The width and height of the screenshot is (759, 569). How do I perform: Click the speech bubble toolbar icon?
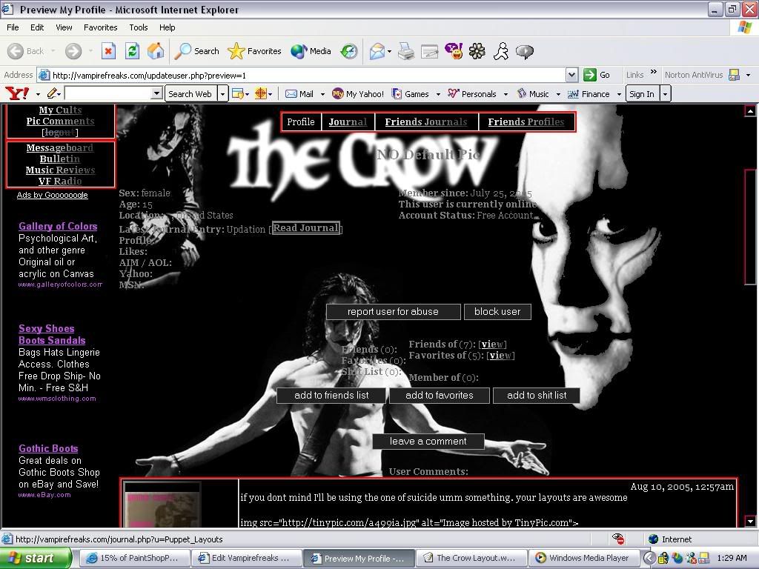tap(524, 51)
